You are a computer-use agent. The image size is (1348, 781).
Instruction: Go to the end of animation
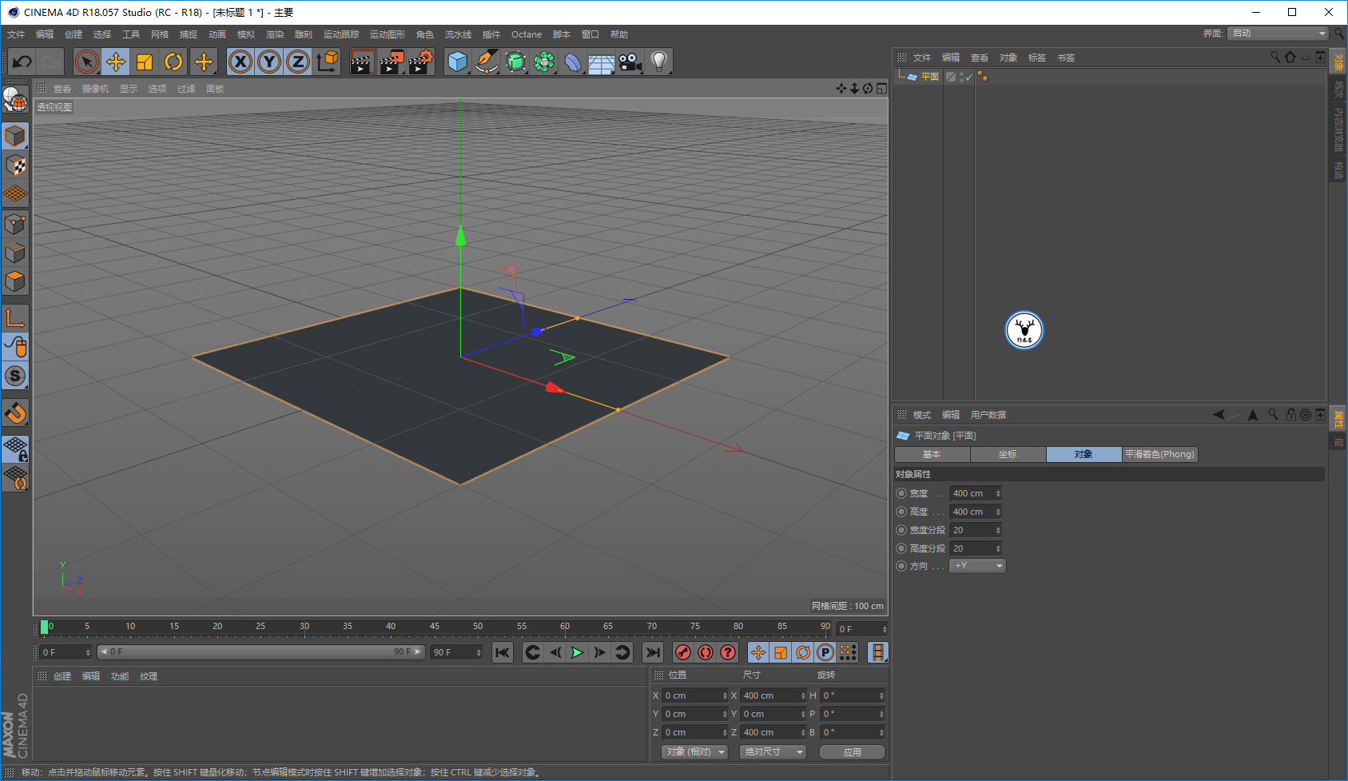[653, 653]
